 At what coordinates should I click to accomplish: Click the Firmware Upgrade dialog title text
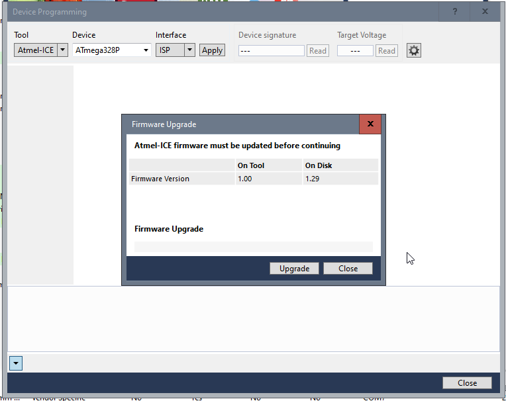click(164, 124)
